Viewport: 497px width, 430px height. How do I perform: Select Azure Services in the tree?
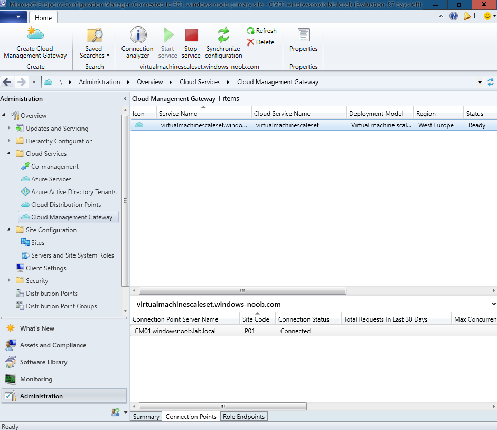[51, 179]
